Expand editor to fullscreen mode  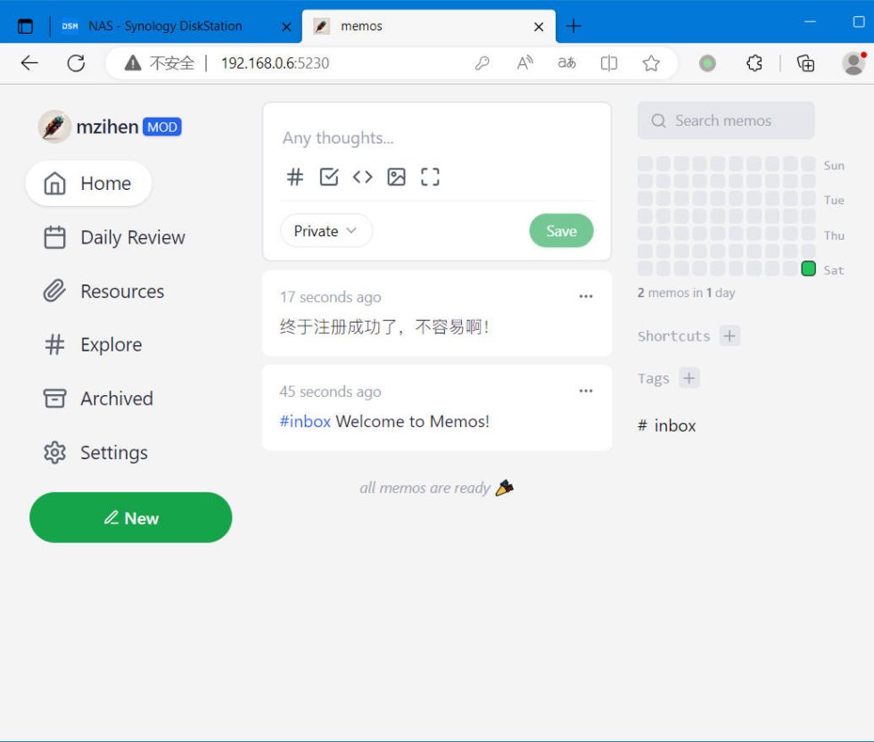(x=430, y=177)
